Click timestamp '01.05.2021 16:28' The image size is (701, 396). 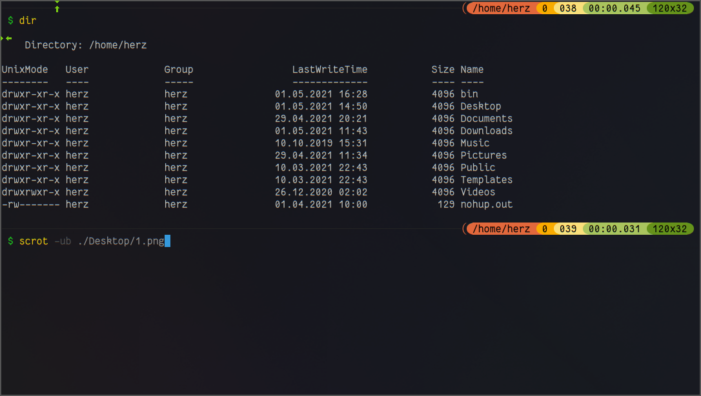[x=321, y=94]
